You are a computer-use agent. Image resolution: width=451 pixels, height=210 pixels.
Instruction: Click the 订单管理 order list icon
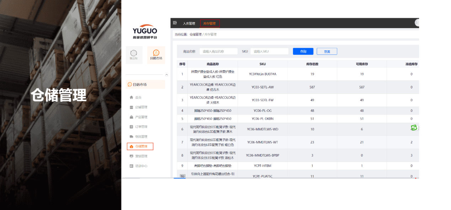point(131,127)
